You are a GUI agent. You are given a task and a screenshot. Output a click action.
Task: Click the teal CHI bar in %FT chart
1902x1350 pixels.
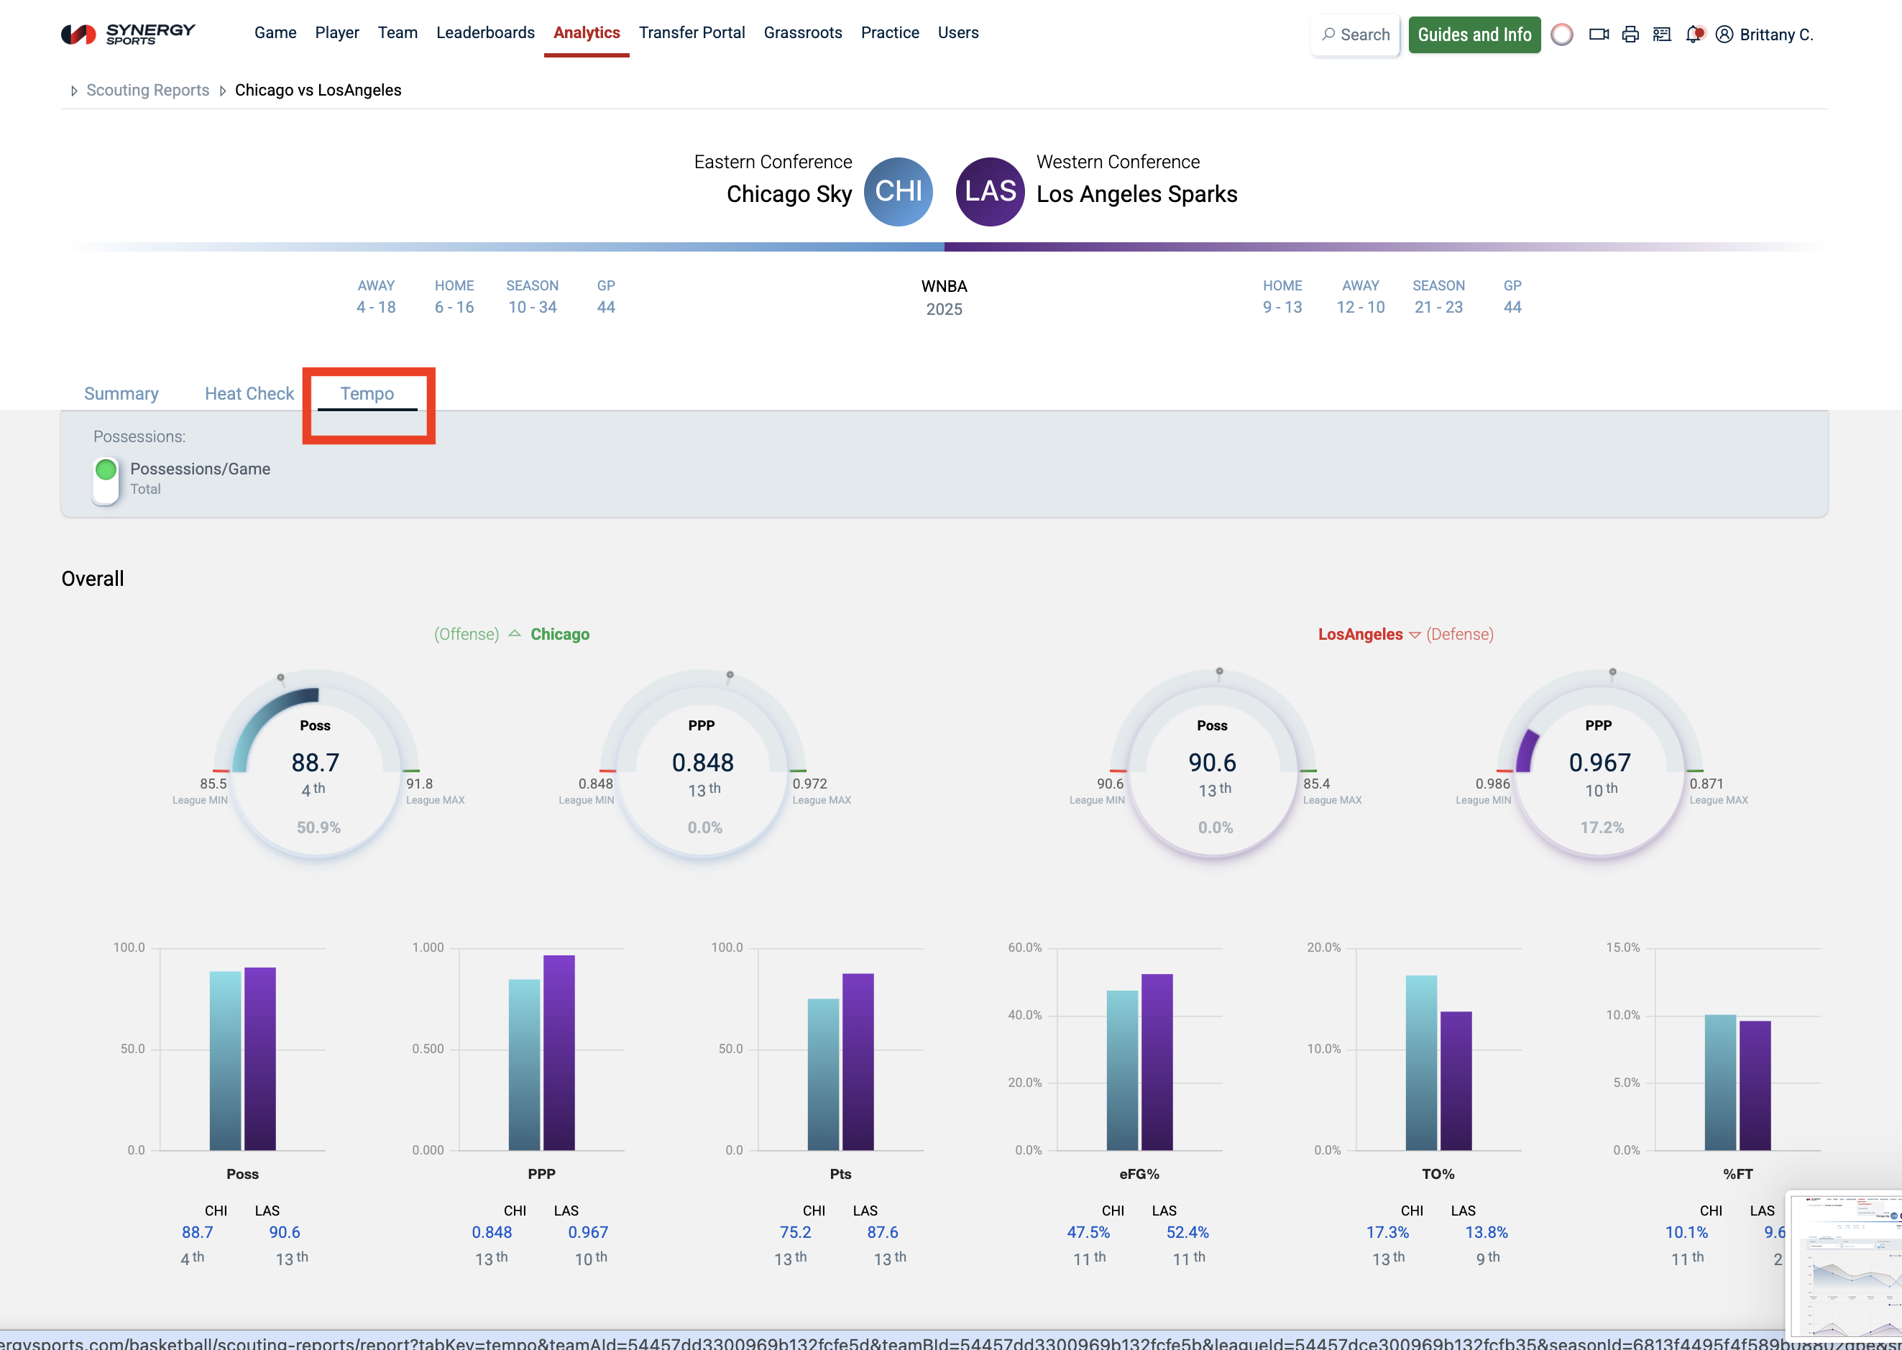tap(1721, 1083)
